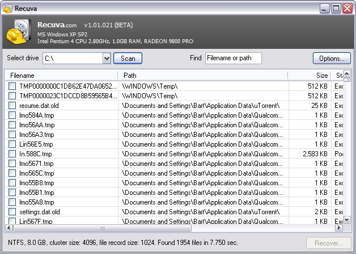Click vertical scrollbar down arrow
The image size is (356, 254).
pos(347,220)
